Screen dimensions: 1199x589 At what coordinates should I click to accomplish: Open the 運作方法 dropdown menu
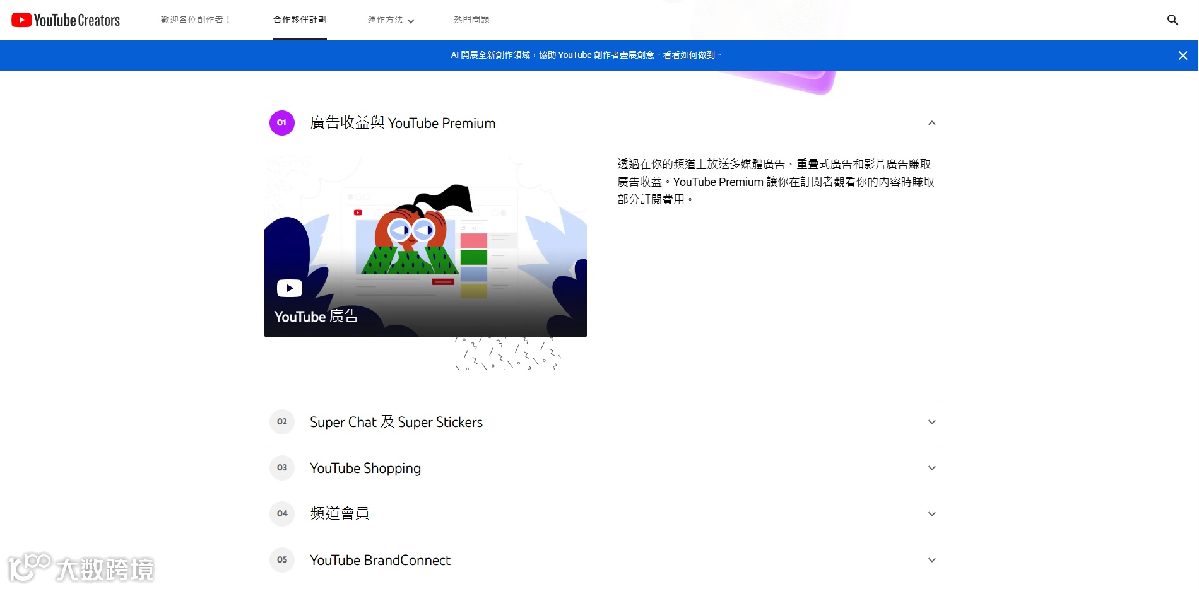pyautogui.click(x=391, y=20)
